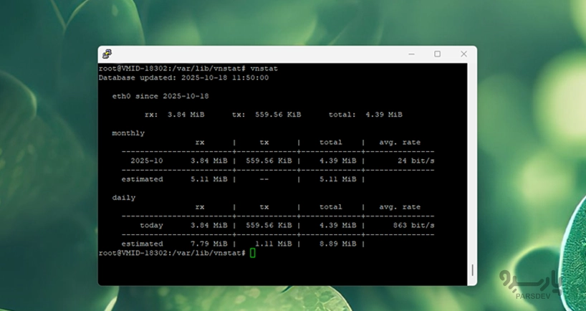Close the PuTTY terminal window
This screenshot has width=586, height=311.
click(x=463, y=54)
